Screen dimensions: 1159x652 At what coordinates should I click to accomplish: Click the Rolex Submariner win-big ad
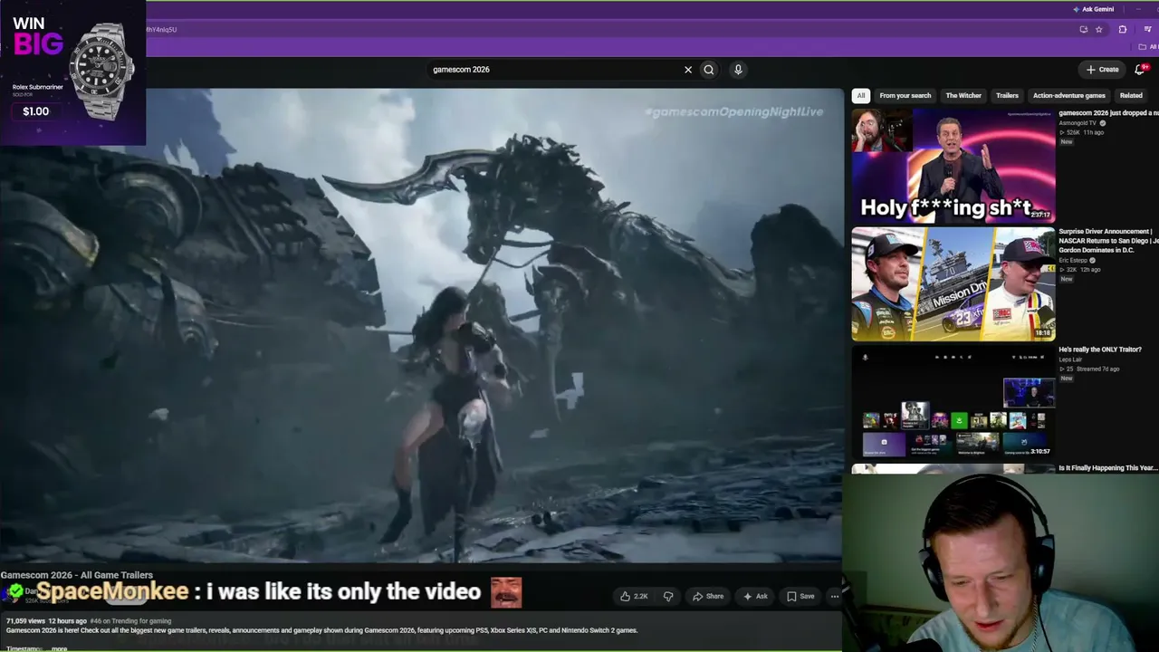tap(72, 72)
